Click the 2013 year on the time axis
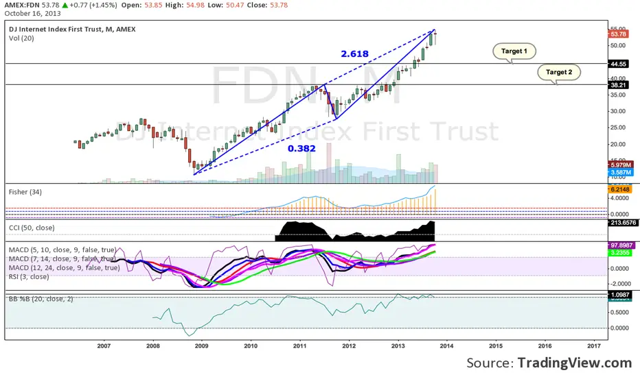The height and width of the screenshot is (377, 640). (398, 346)
